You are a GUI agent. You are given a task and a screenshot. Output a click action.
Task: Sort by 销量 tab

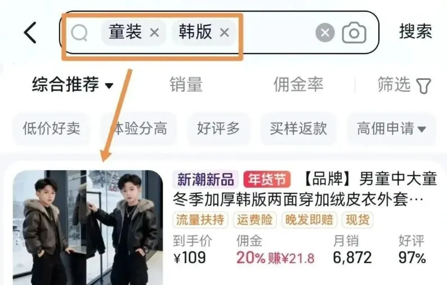(186, 84)
